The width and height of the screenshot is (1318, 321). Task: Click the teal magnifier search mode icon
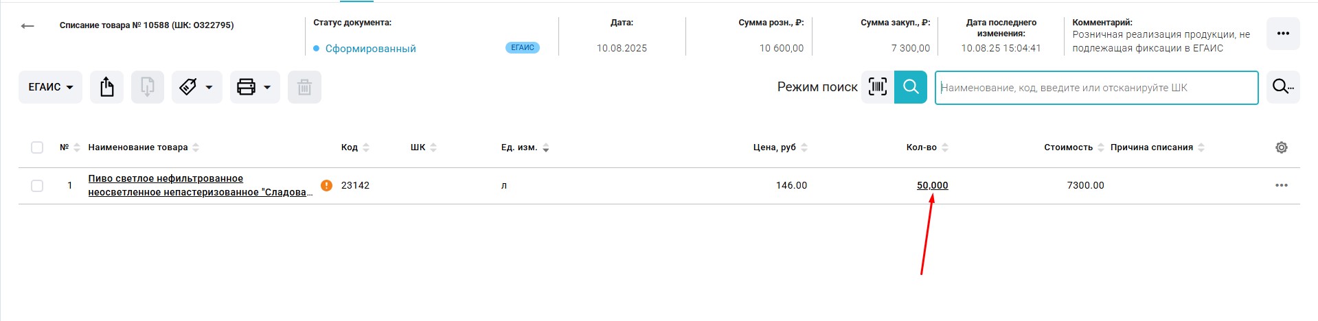(911, 87)
